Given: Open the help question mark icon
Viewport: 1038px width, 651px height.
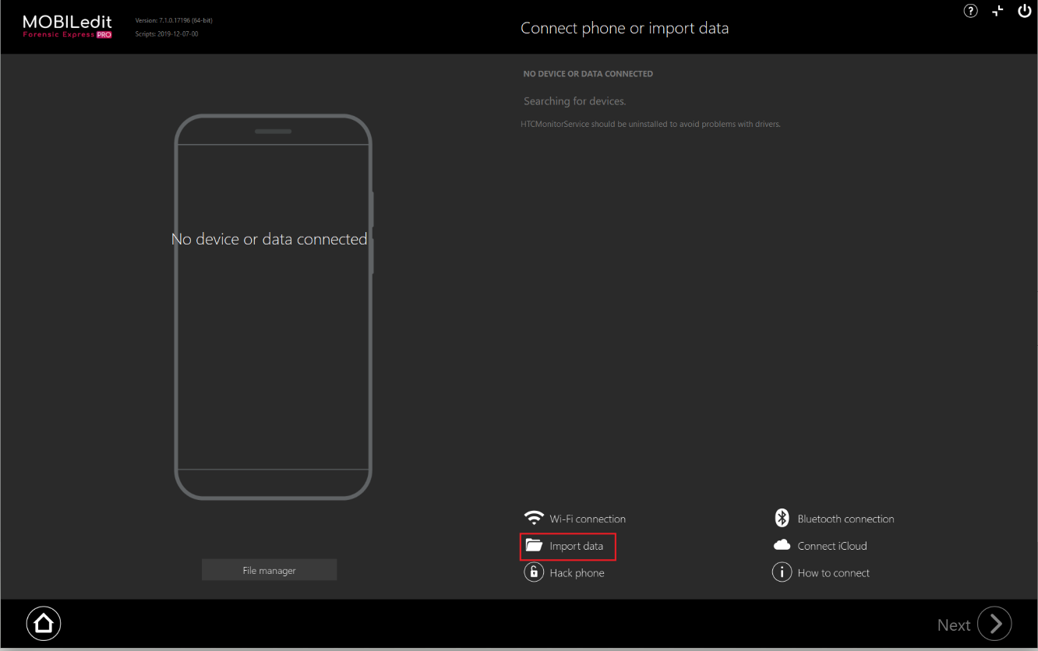Looking at the screenshot, I should tap(970, 11).
